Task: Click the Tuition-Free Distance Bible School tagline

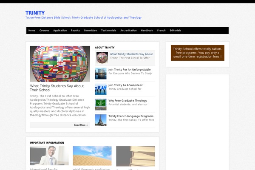Action: 83,17
